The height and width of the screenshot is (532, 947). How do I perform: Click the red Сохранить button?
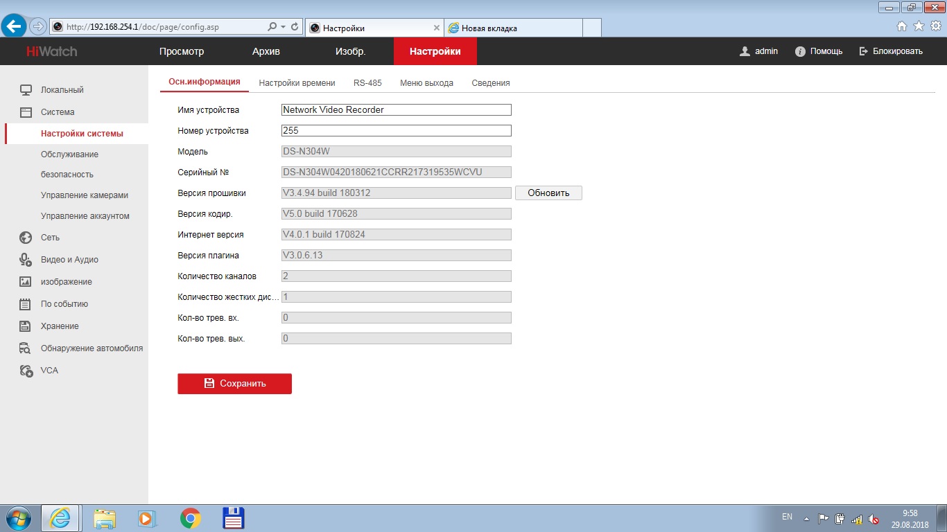click(234, 384)
